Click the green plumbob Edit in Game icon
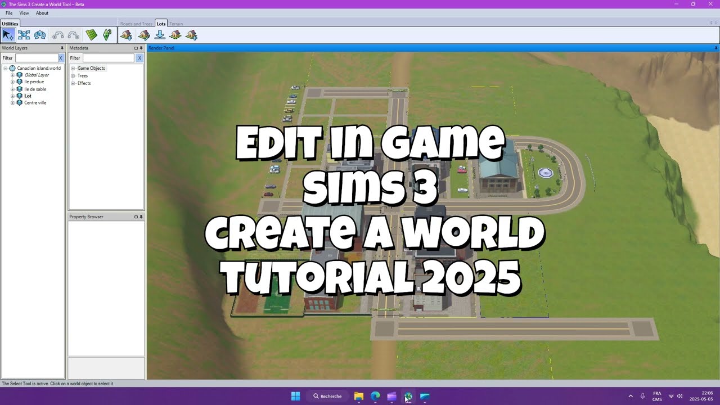The width and height of the screenshot is (720, 405). pyautogui.click(x=107, y=35)
